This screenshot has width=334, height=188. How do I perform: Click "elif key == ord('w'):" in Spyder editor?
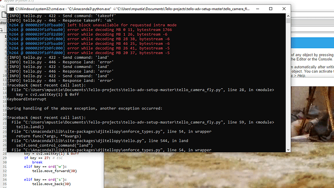click(46, 167)
